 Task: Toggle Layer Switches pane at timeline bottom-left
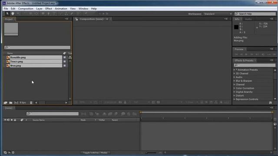(5, 153)
